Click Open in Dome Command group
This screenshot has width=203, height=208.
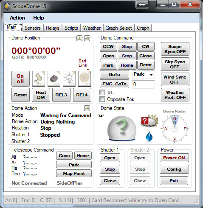[x=108, y=56]
